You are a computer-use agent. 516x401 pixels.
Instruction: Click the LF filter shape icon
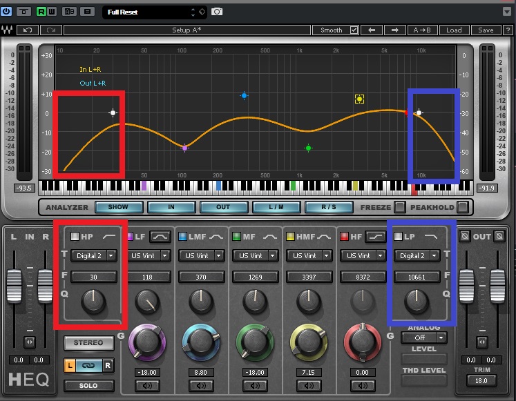[160, 237]
